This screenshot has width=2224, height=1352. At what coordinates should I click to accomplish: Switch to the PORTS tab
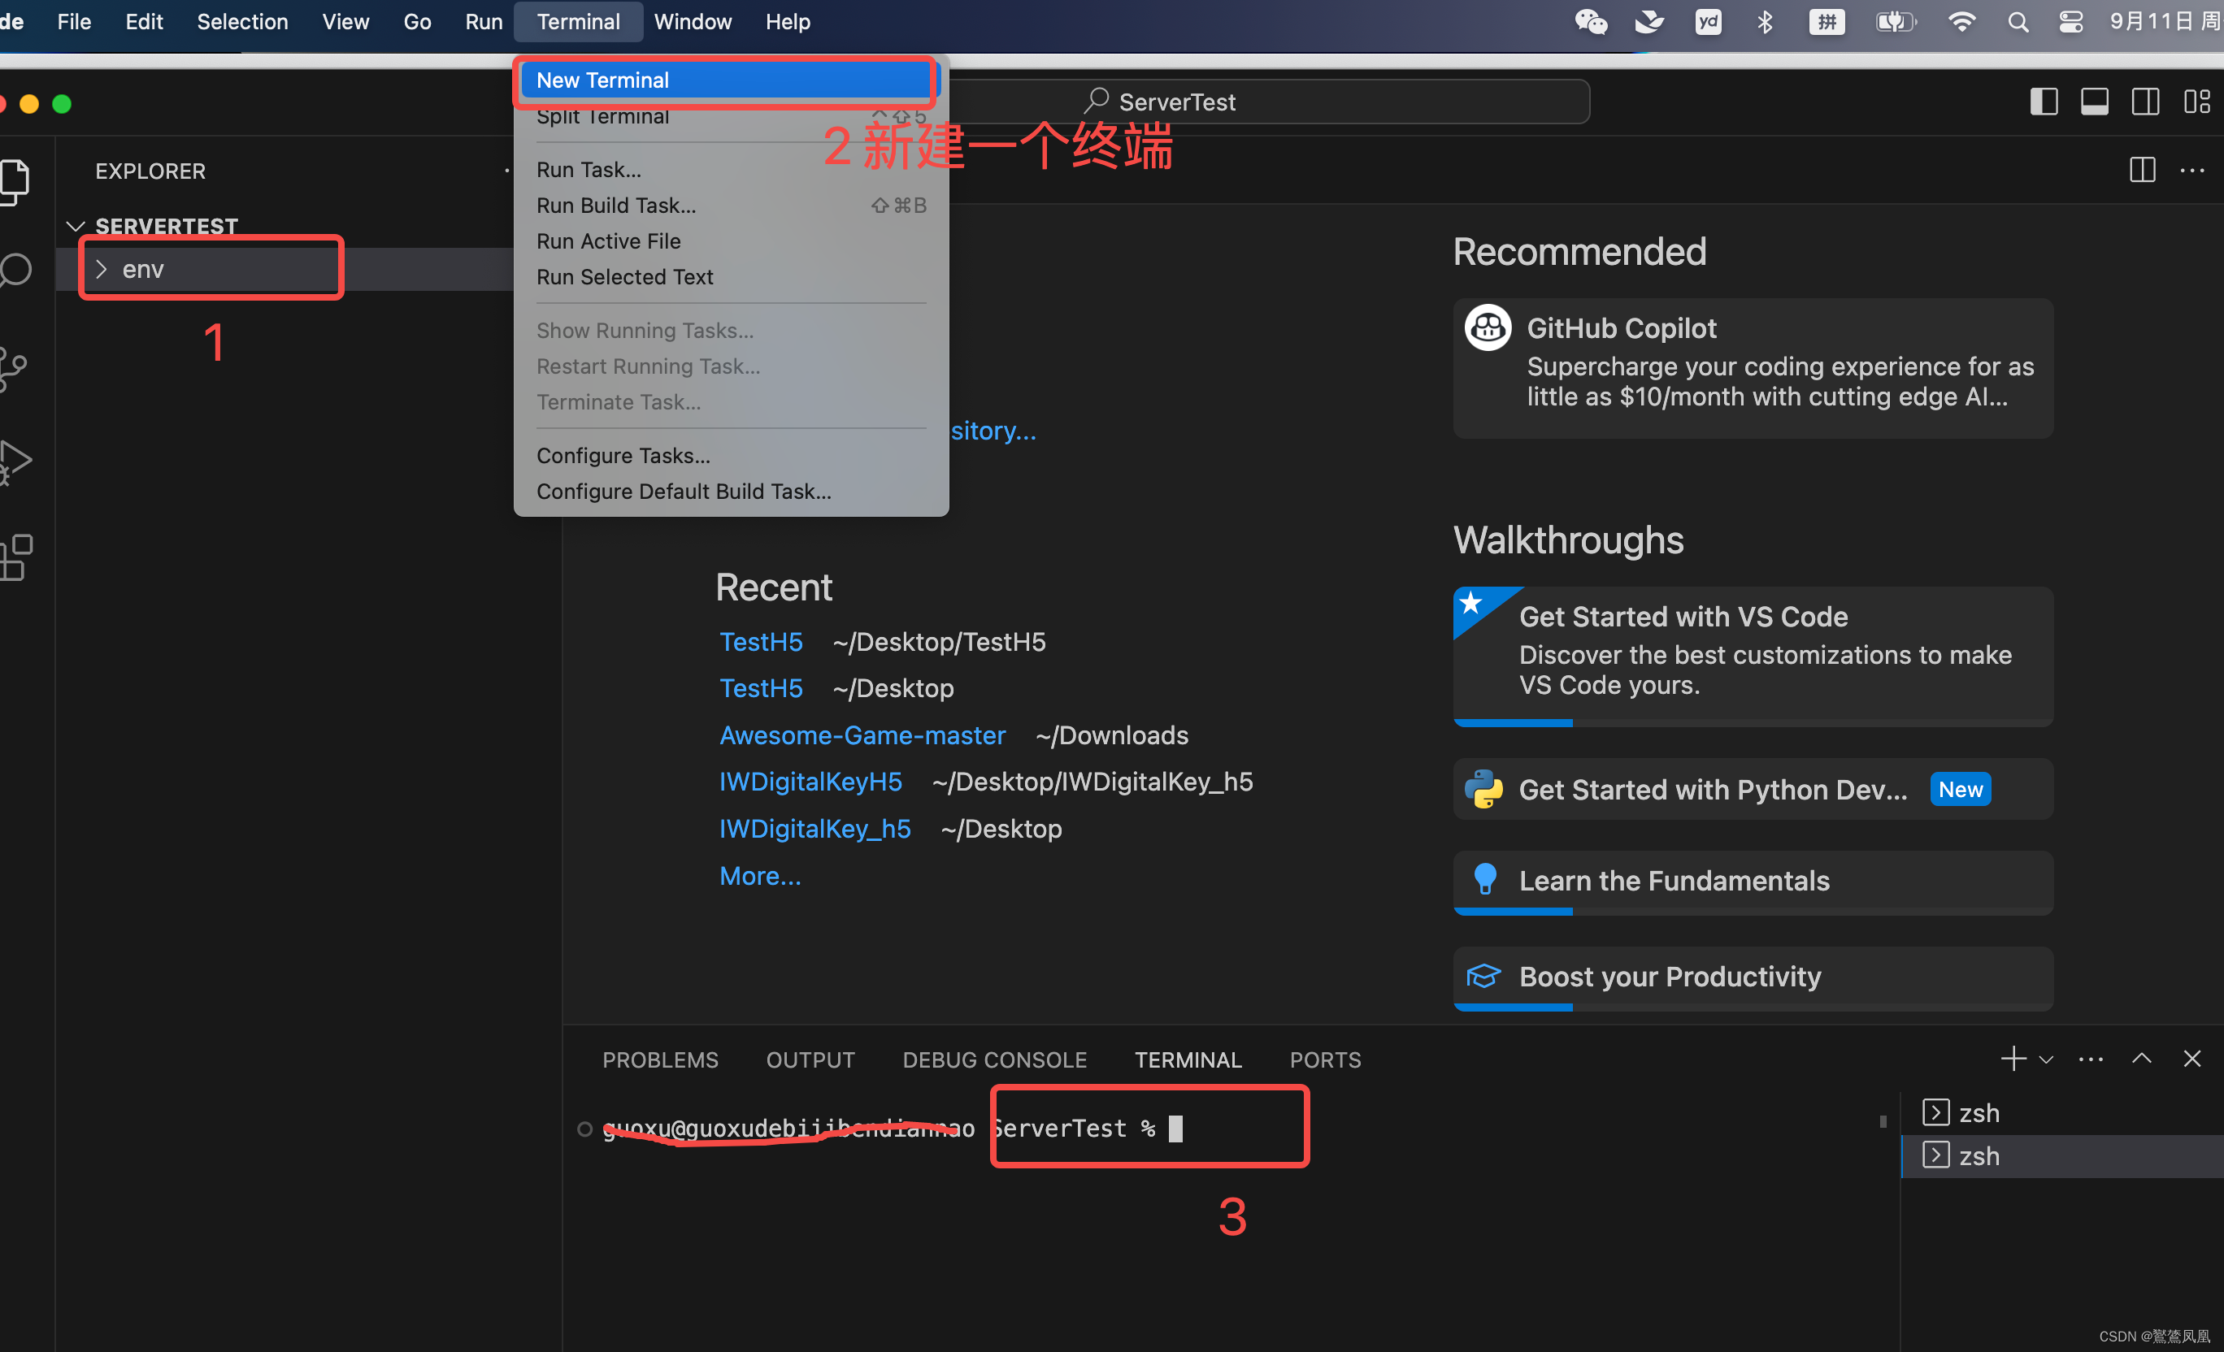[1325, 1059]
